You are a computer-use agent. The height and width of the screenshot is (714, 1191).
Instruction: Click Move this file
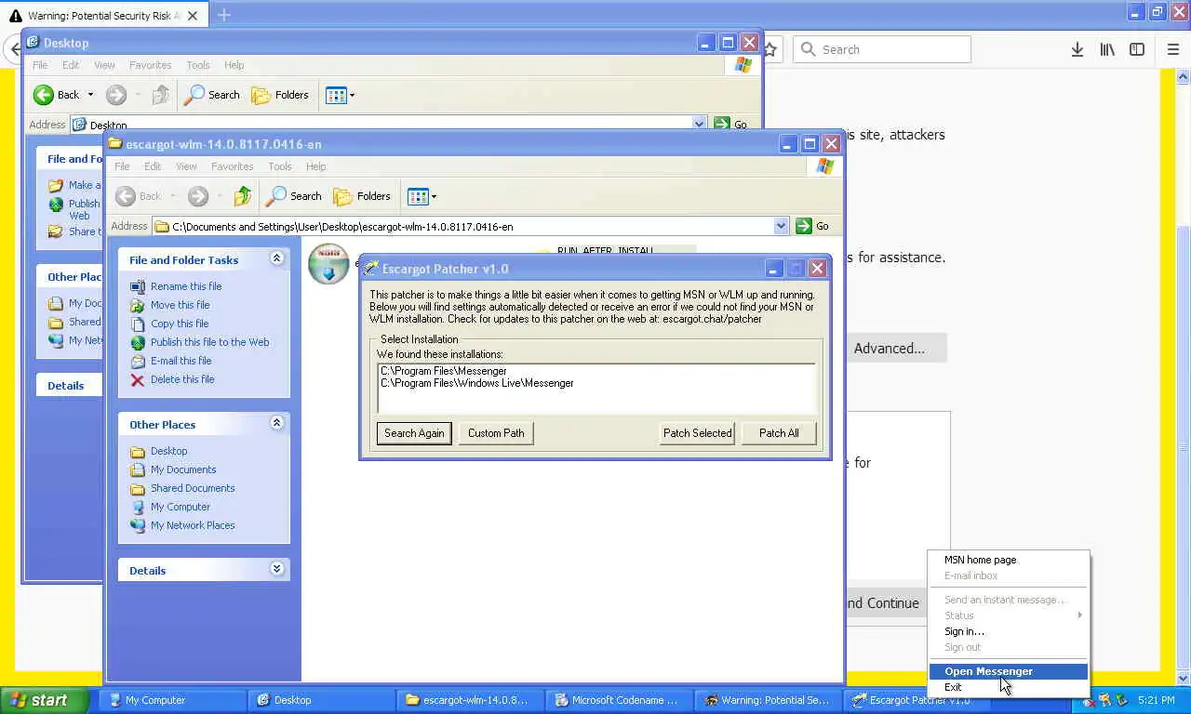pos(180,305)
